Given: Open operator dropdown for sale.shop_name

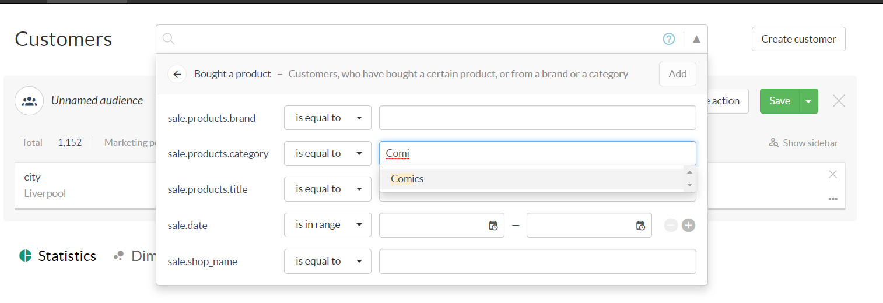Looking at the screenshot, I should tap(327, 261).
